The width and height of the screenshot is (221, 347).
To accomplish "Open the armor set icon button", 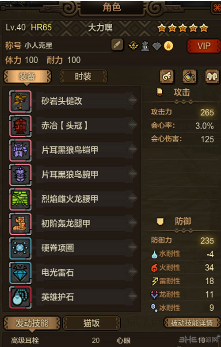I will click(x=212, y=76).
